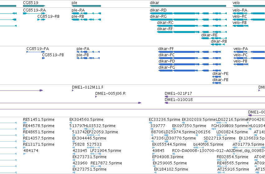The height and width of the screenshot is (174, 265).
Task: Open transcript dikar-RD
Action: 188,13
